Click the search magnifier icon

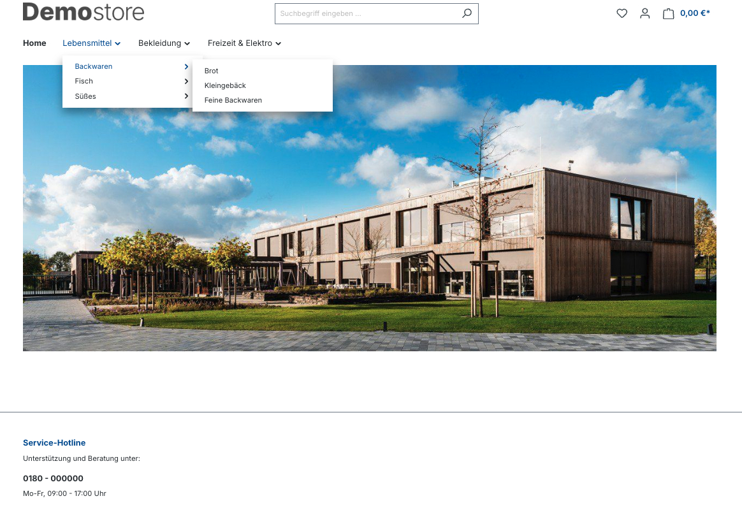[467, 13]
